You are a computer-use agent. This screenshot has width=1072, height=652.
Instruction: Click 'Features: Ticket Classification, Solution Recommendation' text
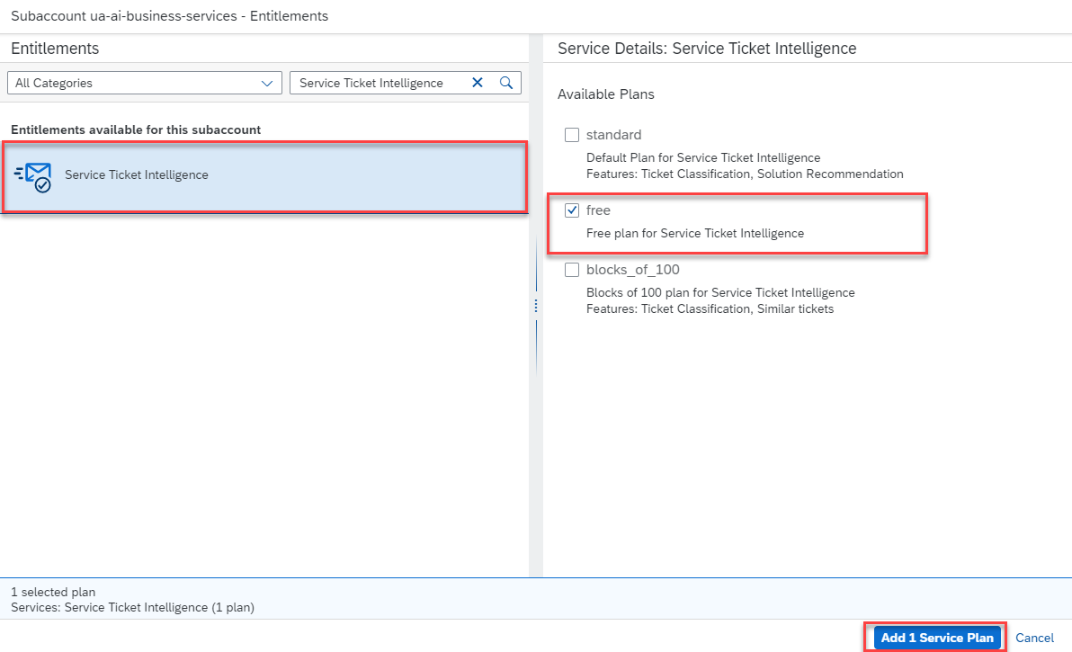click(x=745, y=174)
